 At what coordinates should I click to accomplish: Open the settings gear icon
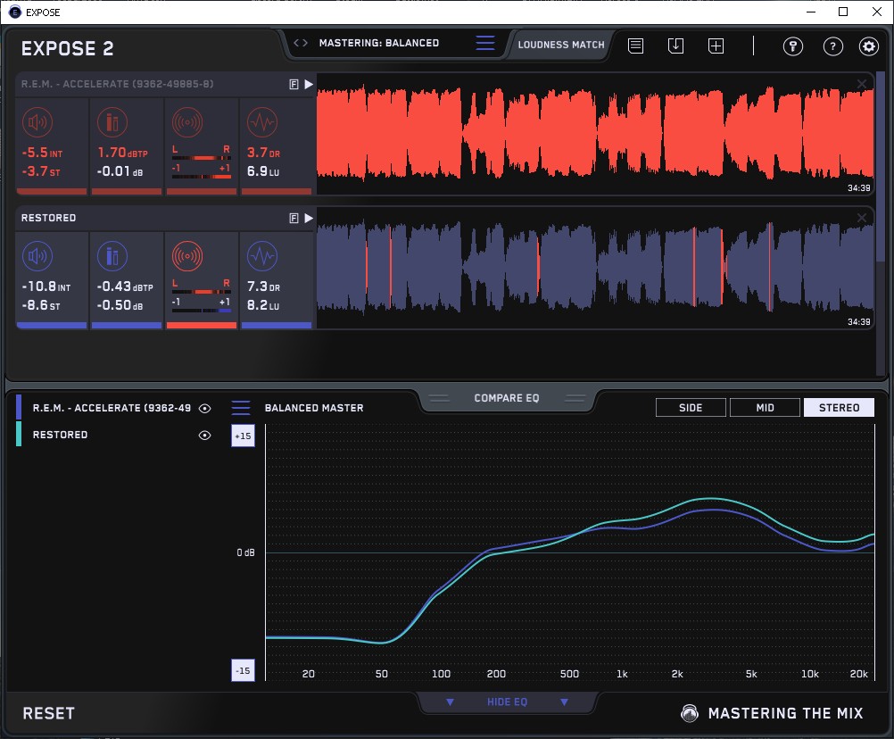tap(868, 46)
